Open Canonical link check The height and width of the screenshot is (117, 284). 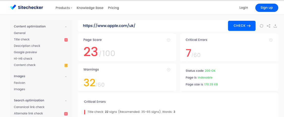[x=29, y=107]
